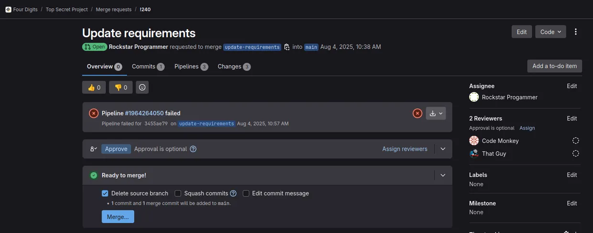Viewport: 593px width, 233px height.
Task: Click the failed pipeline status icon beside the title
Action: tap(94, 113)
